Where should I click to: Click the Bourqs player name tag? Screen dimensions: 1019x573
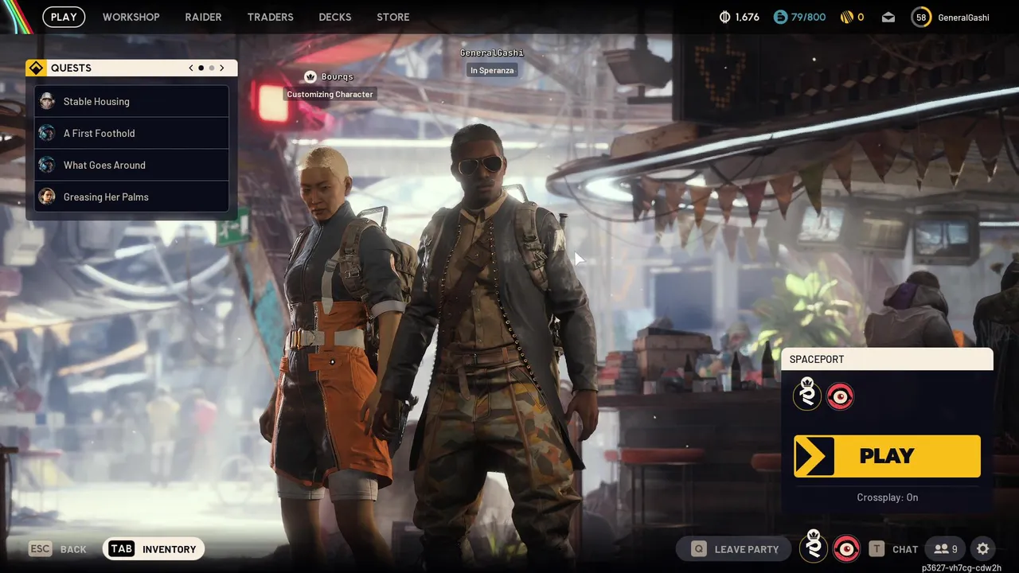tap(338, 77)
